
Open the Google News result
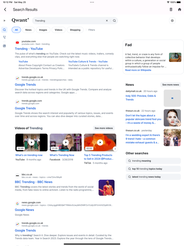point(24,210)
